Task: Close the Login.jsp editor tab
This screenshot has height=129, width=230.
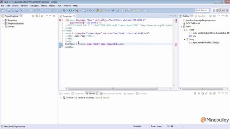Action: point(74,16)
